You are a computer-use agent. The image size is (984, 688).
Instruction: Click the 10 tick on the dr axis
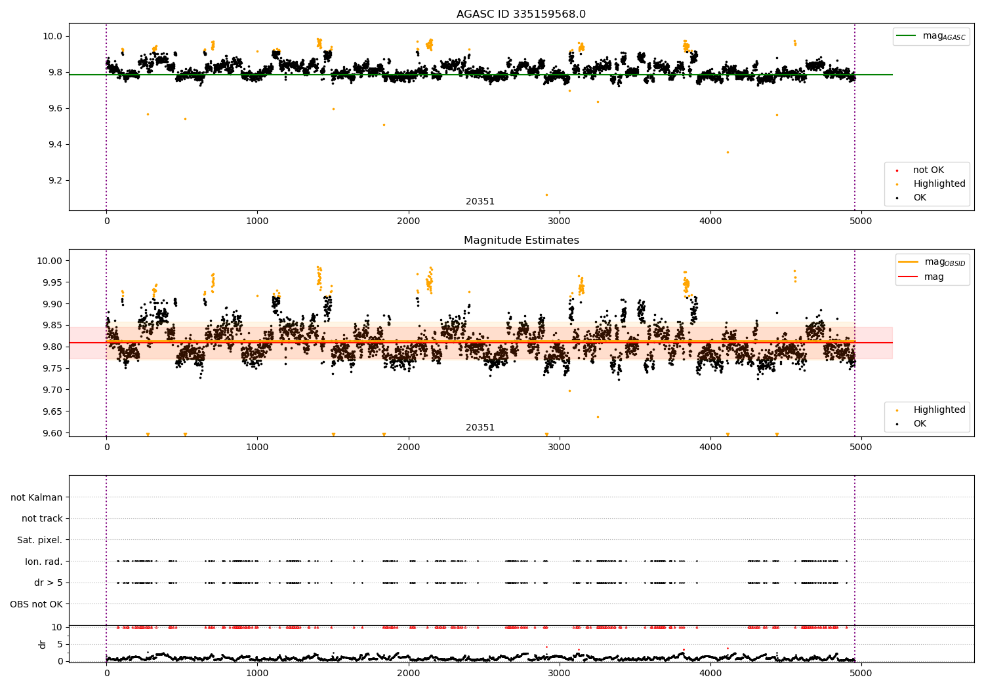click(57, 627)
